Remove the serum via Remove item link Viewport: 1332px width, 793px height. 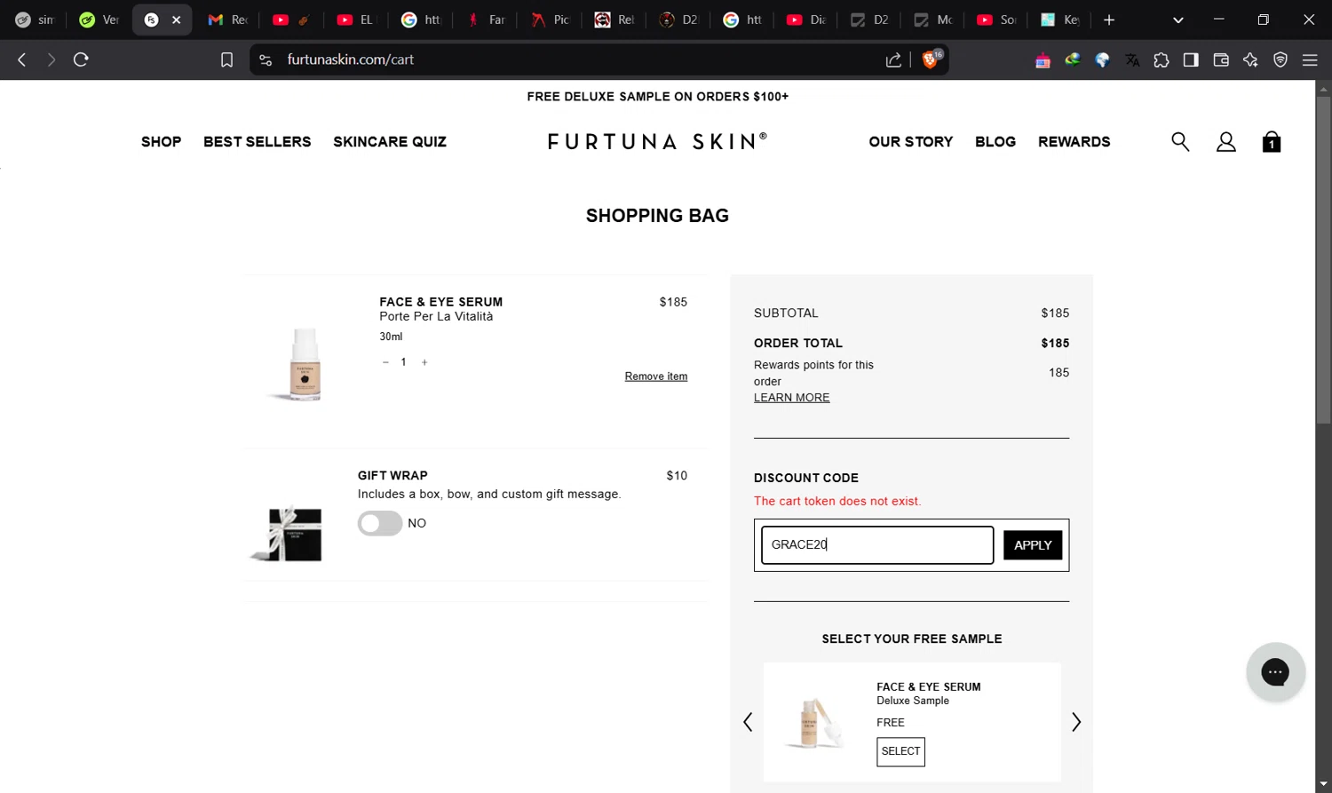656,377
